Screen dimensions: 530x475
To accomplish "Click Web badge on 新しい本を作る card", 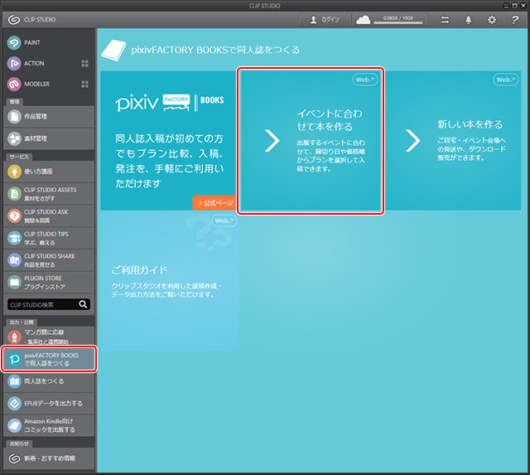I will click(506, 80).
